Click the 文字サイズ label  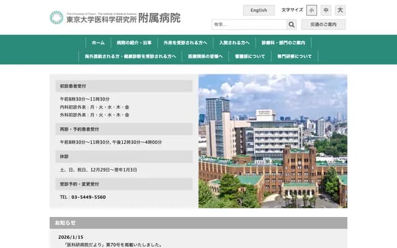292,10
